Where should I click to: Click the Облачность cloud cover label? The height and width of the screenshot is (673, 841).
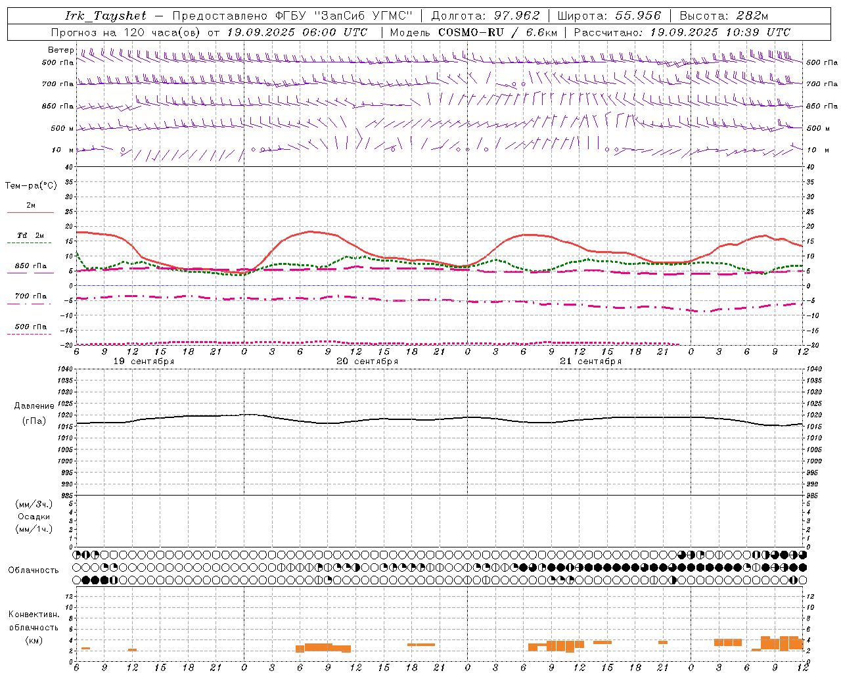point(34,570)
